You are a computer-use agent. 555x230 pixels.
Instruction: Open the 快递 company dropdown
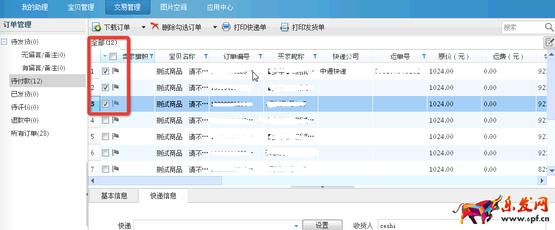click(297, 226)
